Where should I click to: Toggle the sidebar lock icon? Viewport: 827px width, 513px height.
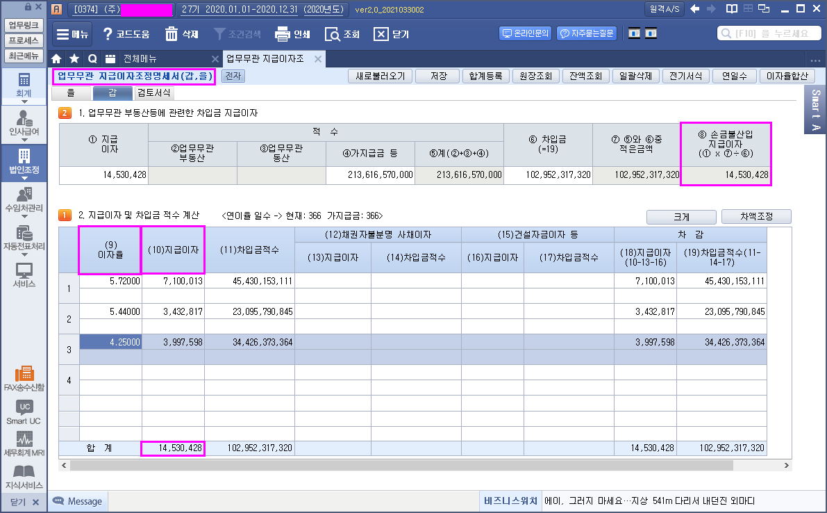tap(28, 7)
